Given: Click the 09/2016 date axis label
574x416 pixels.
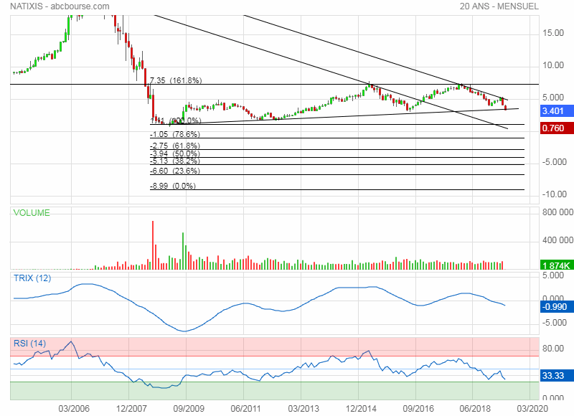Looking at the screenshot, I should [418, 408].
